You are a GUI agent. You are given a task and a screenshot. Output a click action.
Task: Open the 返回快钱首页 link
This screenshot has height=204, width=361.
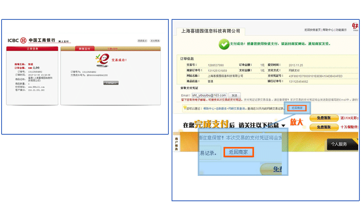(312, 30)
